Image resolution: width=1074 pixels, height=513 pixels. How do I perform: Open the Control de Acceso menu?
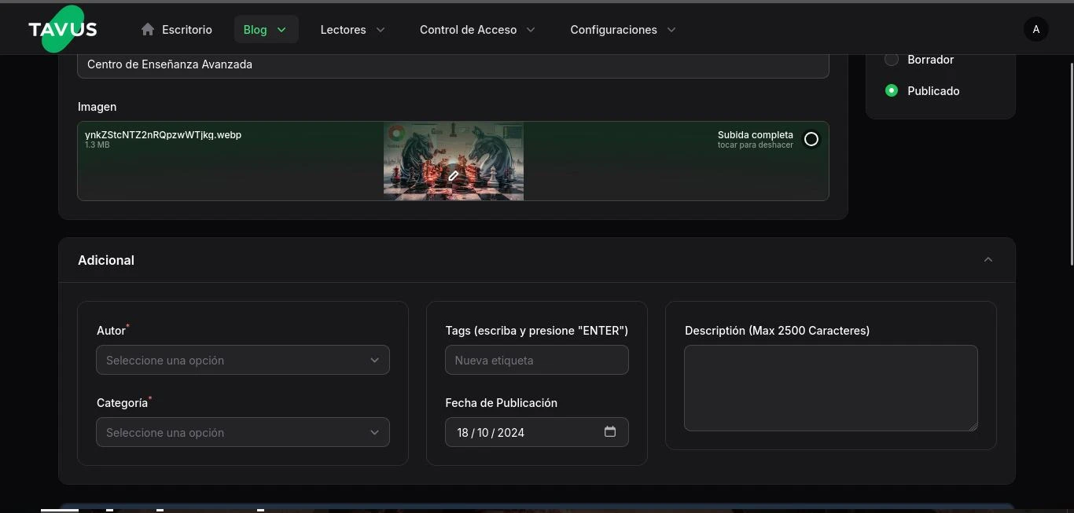pyautogui.click(x=476, y=29)
